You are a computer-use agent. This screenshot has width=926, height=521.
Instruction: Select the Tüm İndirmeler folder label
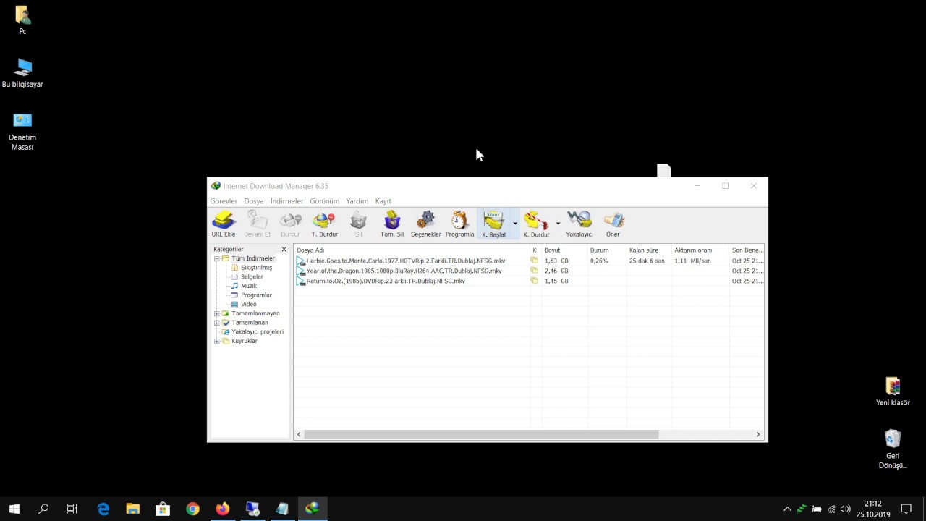tap(253, 258)
